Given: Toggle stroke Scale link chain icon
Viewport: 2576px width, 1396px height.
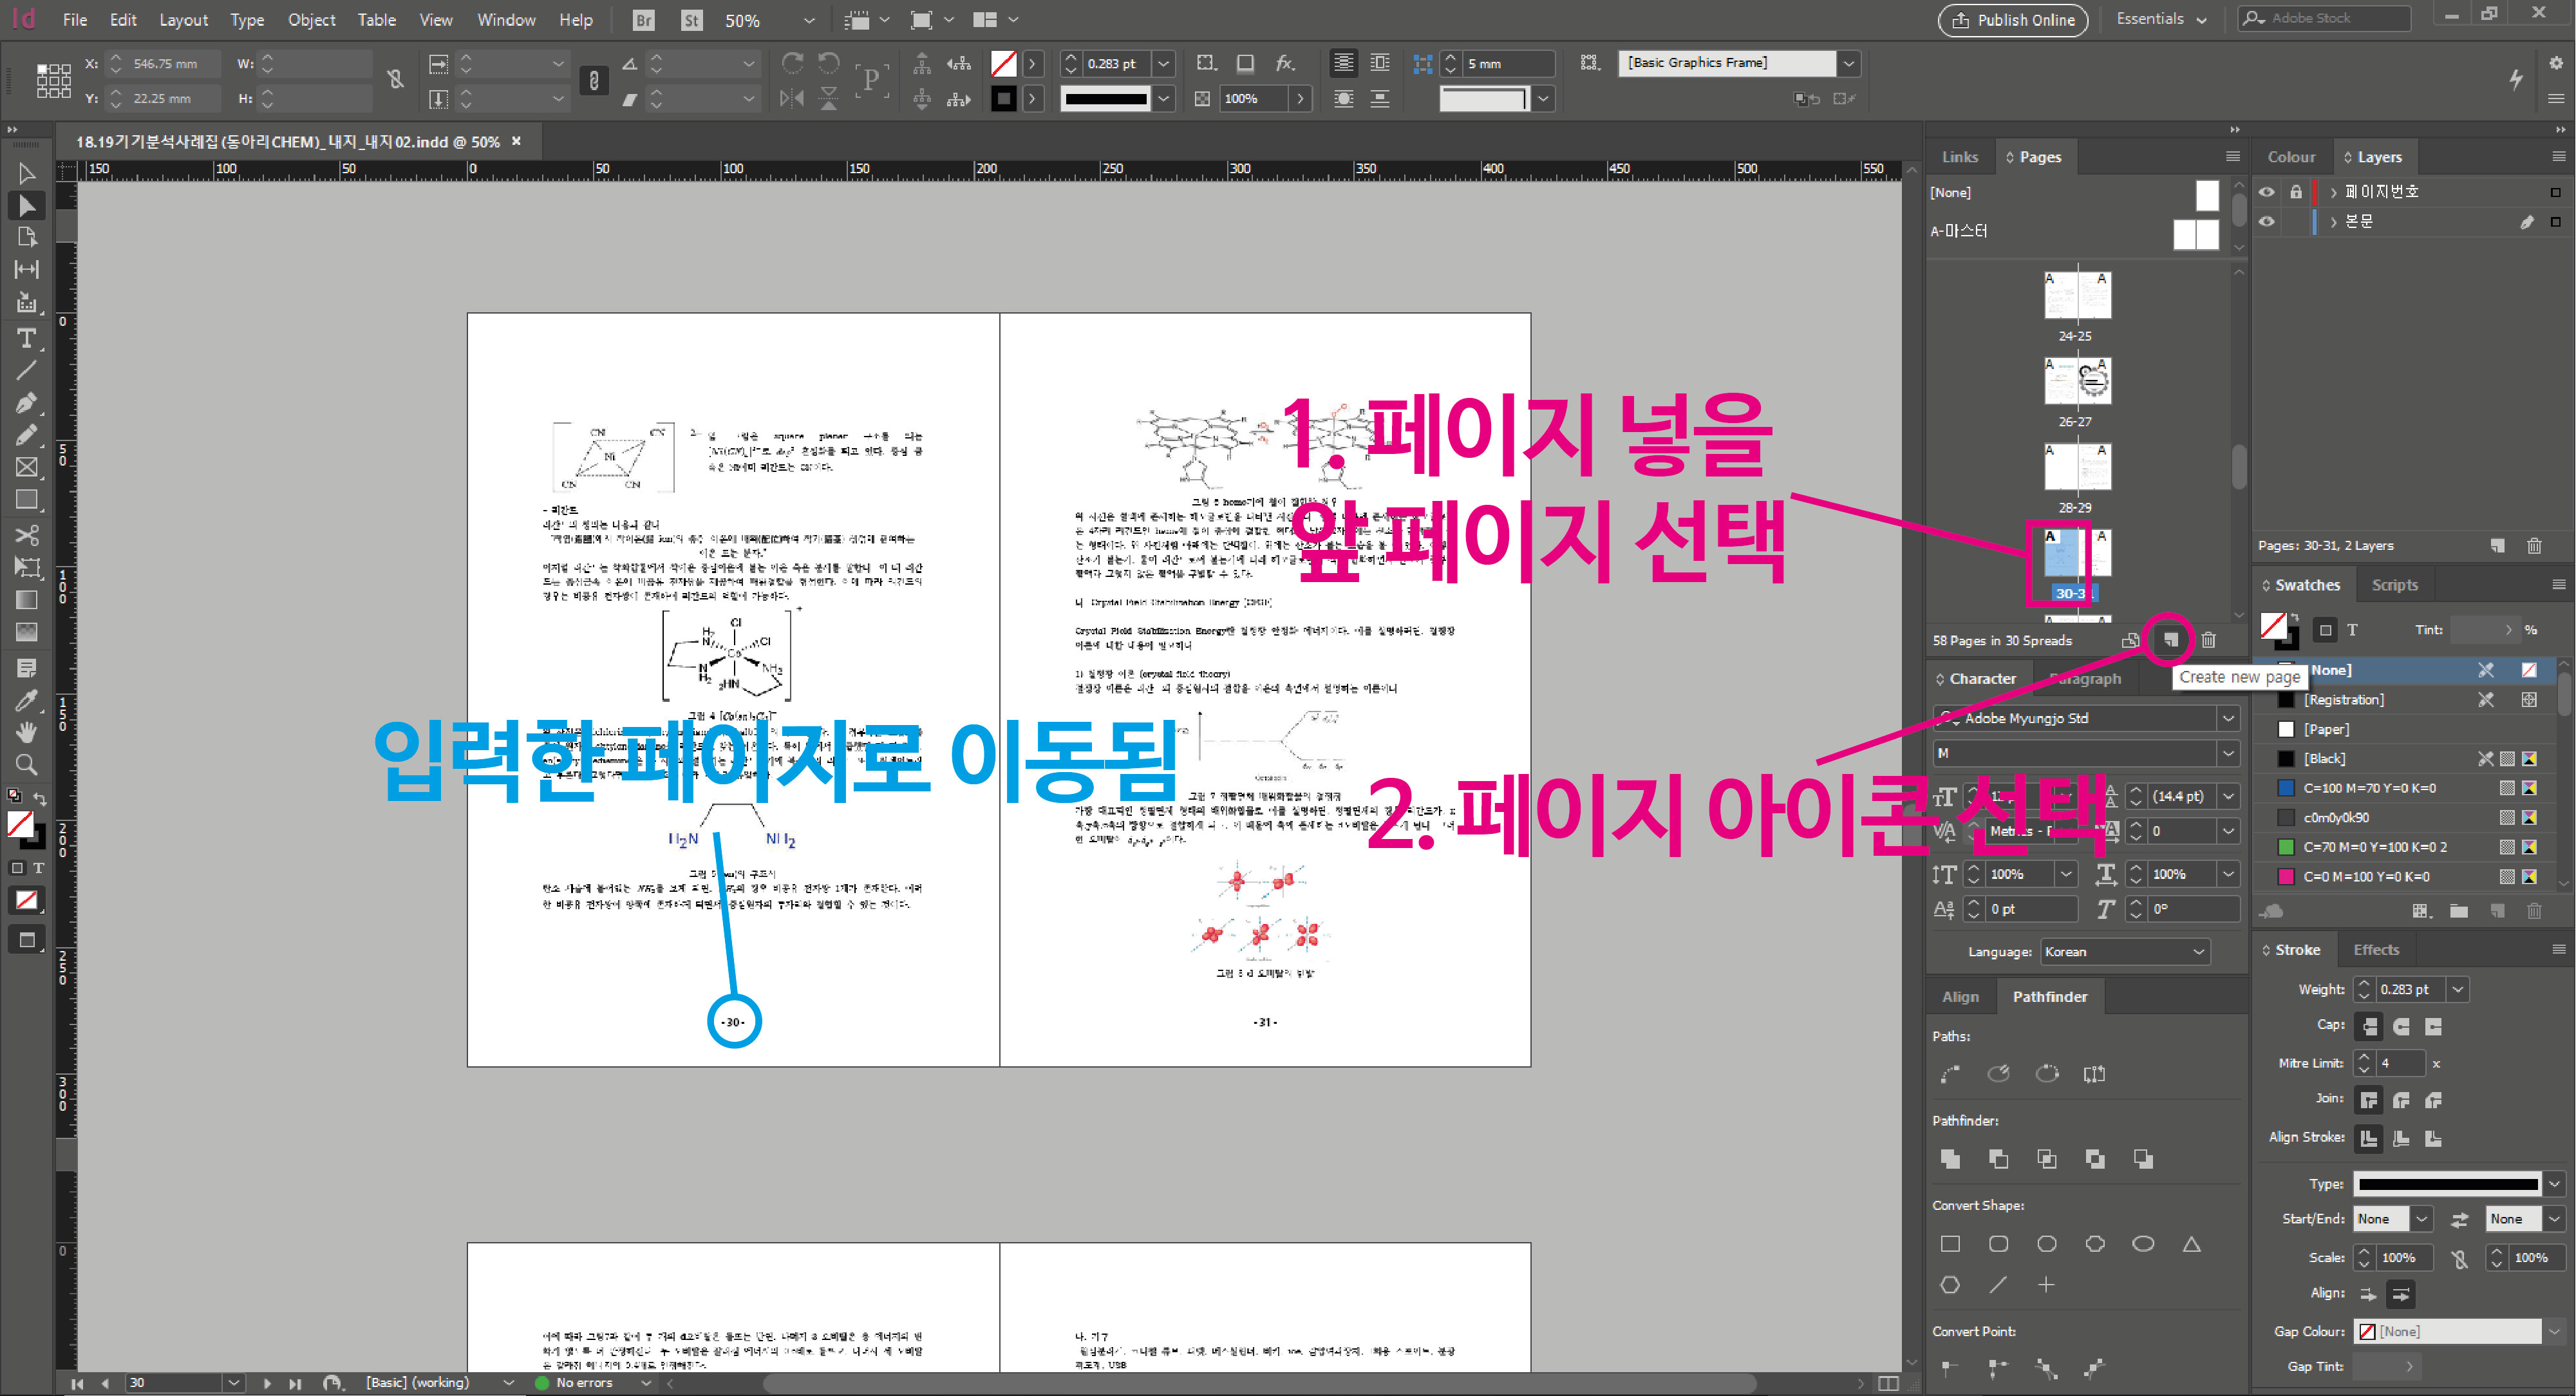Looking at the screenshot, I should click(x=2460, y=1259).
